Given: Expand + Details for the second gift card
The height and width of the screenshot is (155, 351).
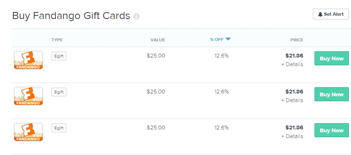Looking at the screenshot, I should pyautogui.click(x=292, y=100).
